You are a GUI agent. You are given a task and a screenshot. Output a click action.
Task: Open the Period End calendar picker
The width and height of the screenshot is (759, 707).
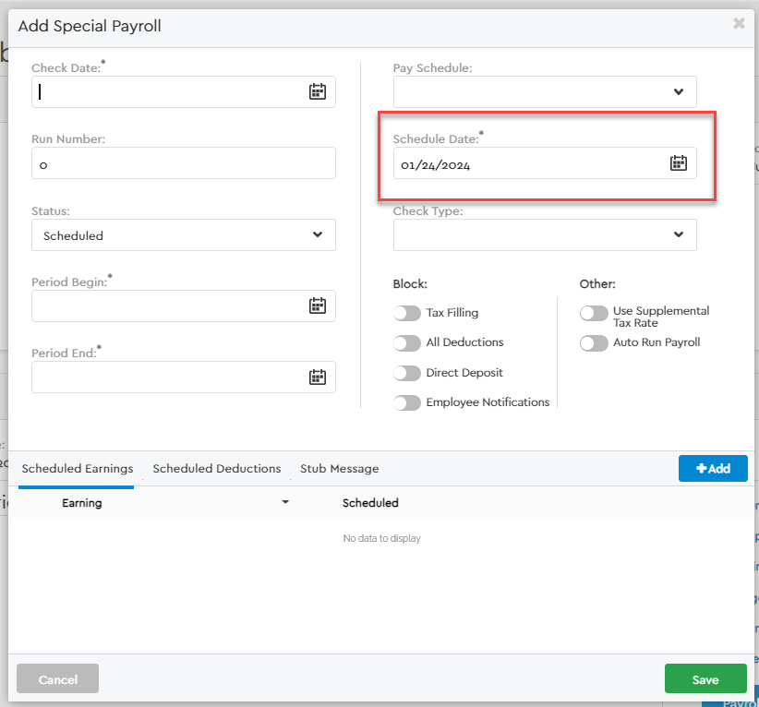[317, 377]
